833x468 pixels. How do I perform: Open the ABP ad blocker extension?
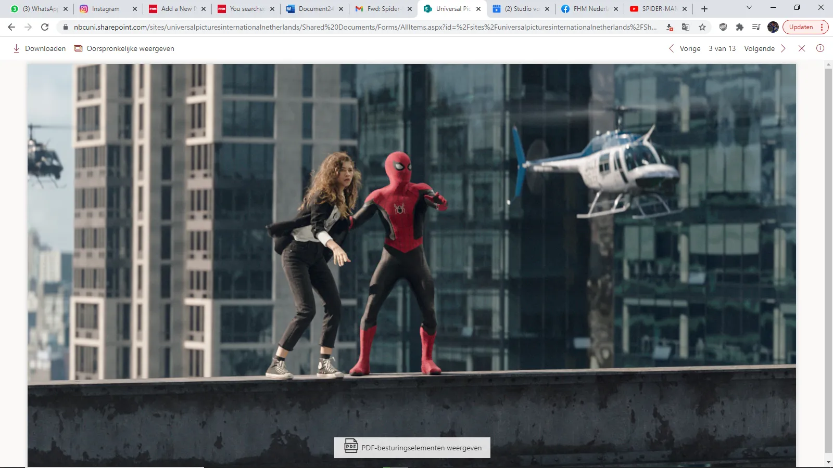pos(723,27)
